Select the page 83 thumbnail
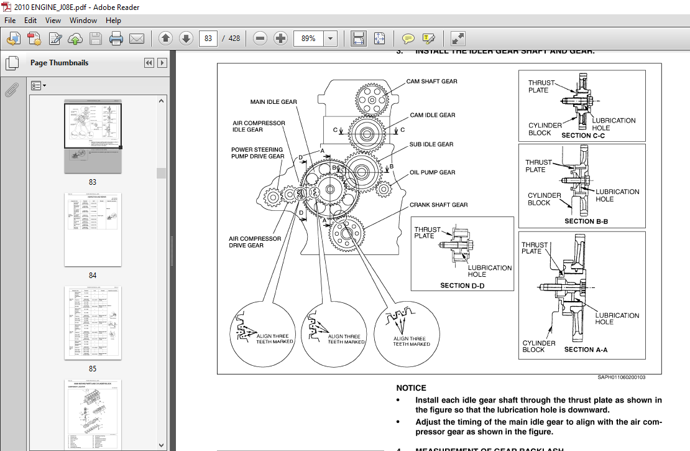This screenshot has height=451, width=690. 93,136
